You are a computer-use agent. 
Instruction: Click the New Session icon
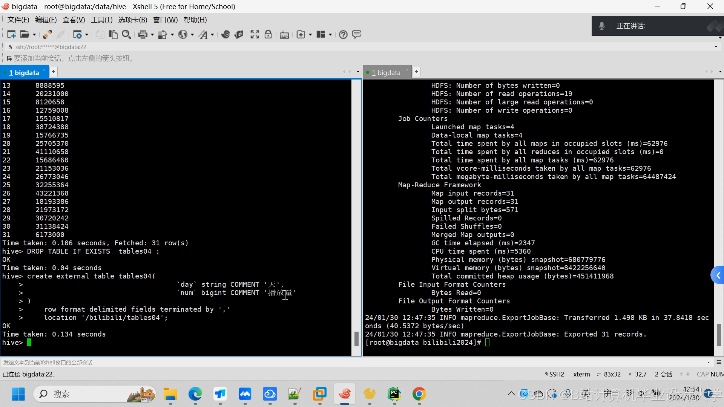tap(11, 34)
